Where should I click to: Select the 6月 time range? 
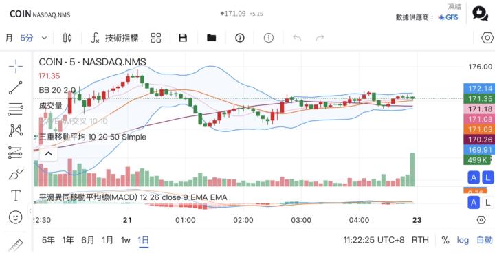pyautogui.click(x=88, y=240)
